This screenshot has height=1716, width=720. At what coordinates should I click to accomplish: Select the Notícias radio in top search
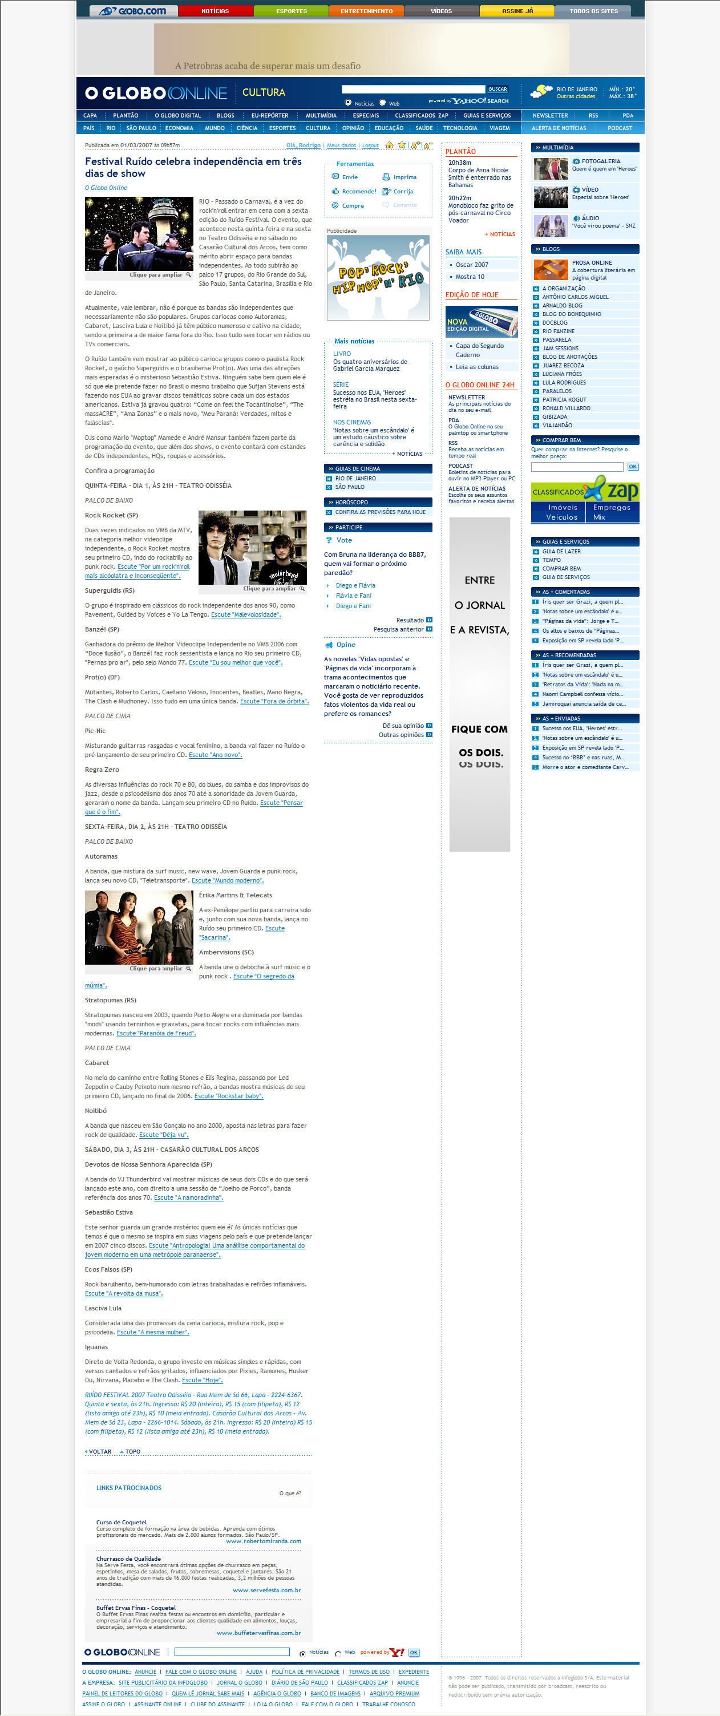point(349,103)
